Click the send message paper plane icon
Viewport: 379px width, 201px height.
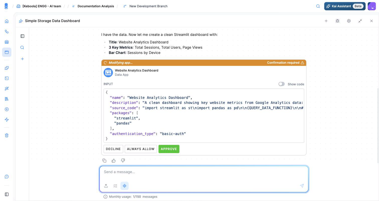(x=302, y=186)
